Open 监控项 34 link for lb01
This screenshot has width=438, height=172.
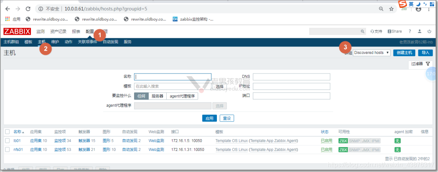pyautogui.click(x=63, y=141)
